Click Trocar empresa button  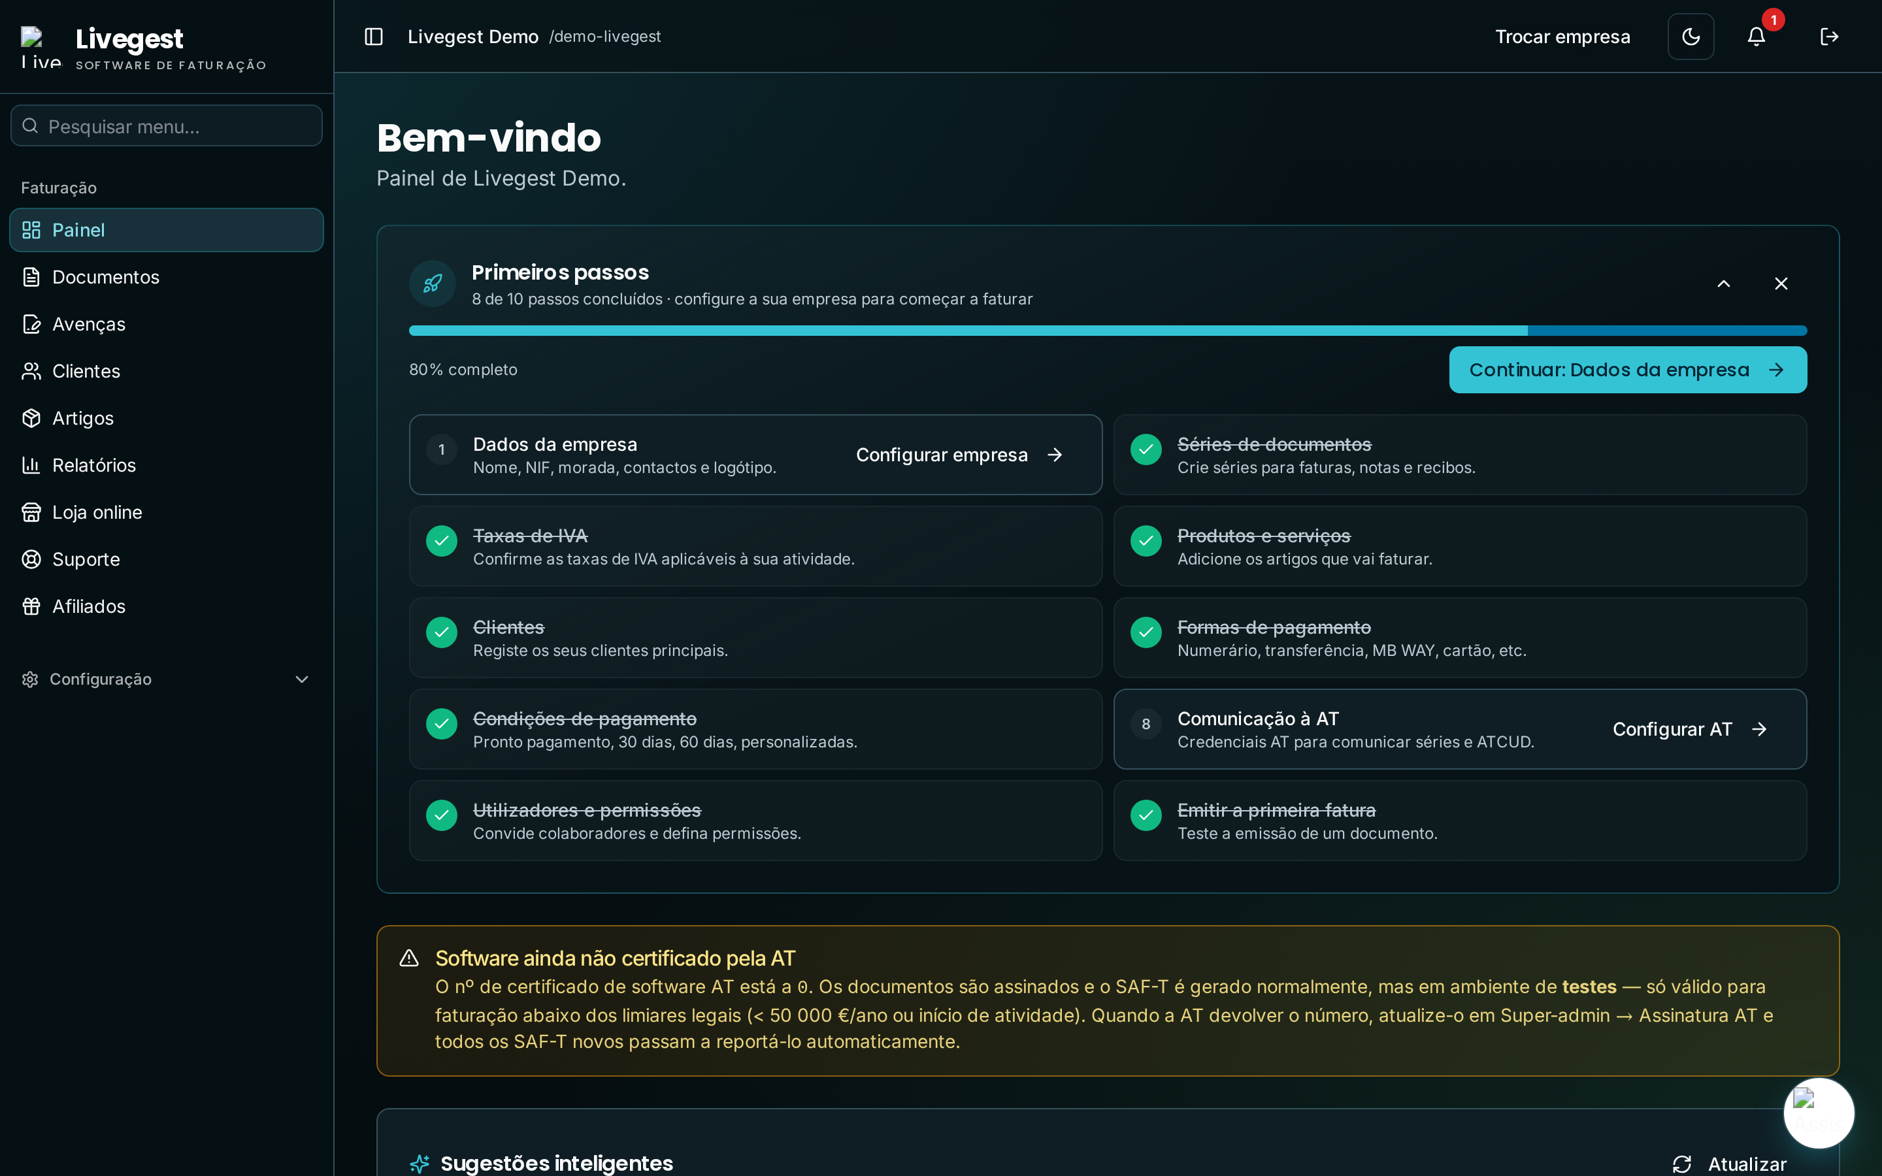tap(1562, 37)
